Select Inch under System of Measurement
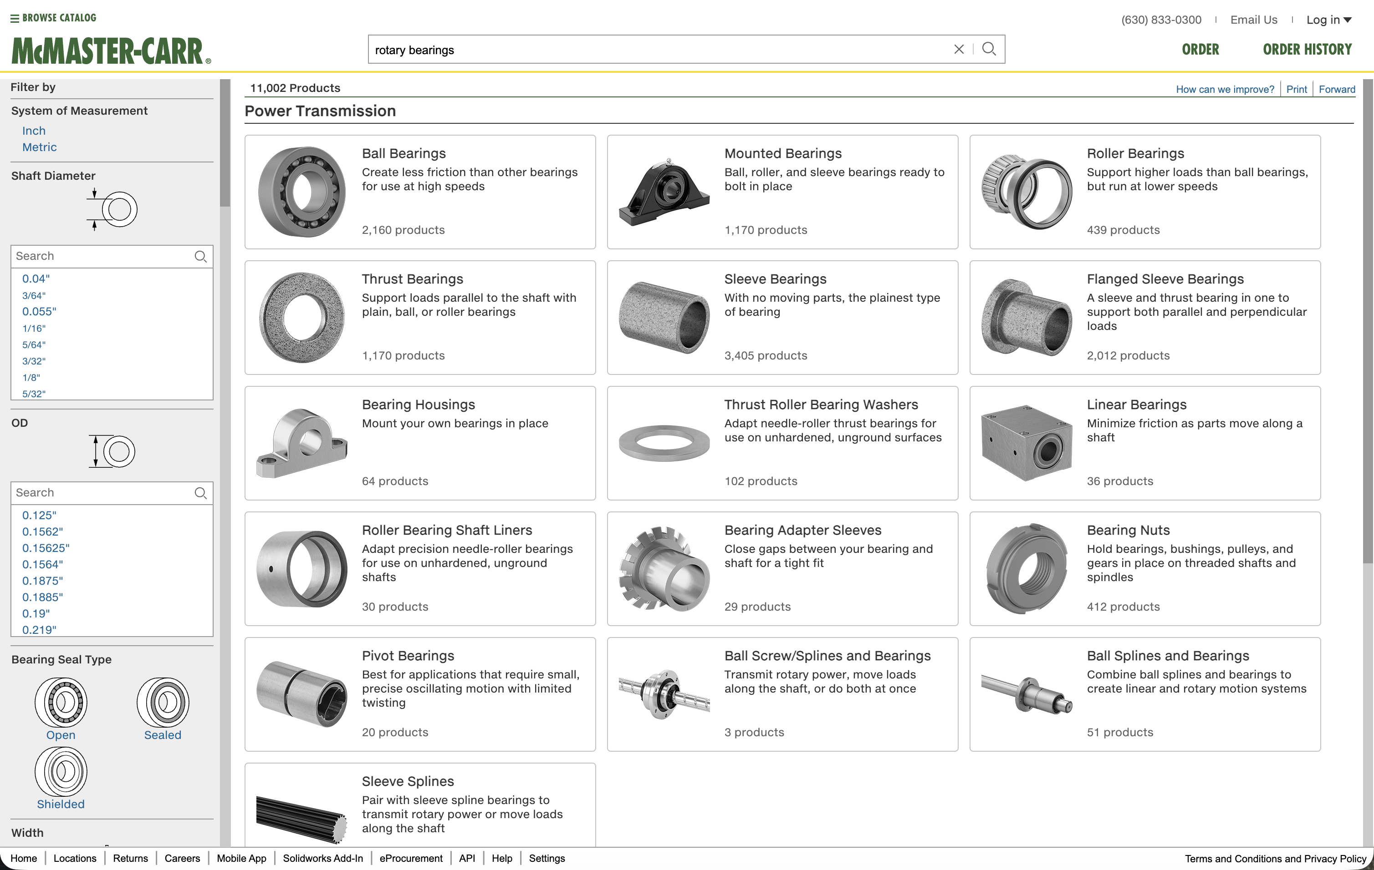 click(33, 131)
